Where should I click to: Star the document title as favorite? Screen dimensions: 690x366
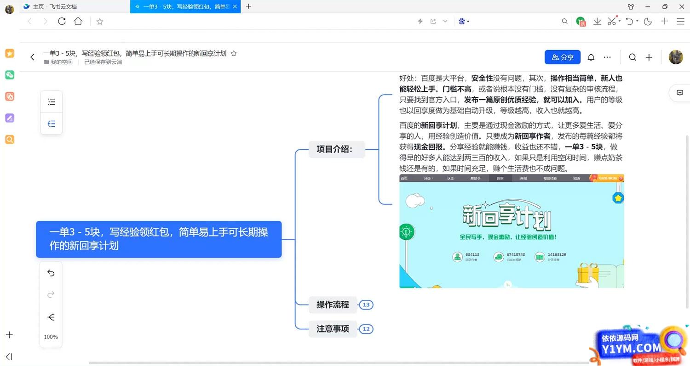click(x=233, y=53)
